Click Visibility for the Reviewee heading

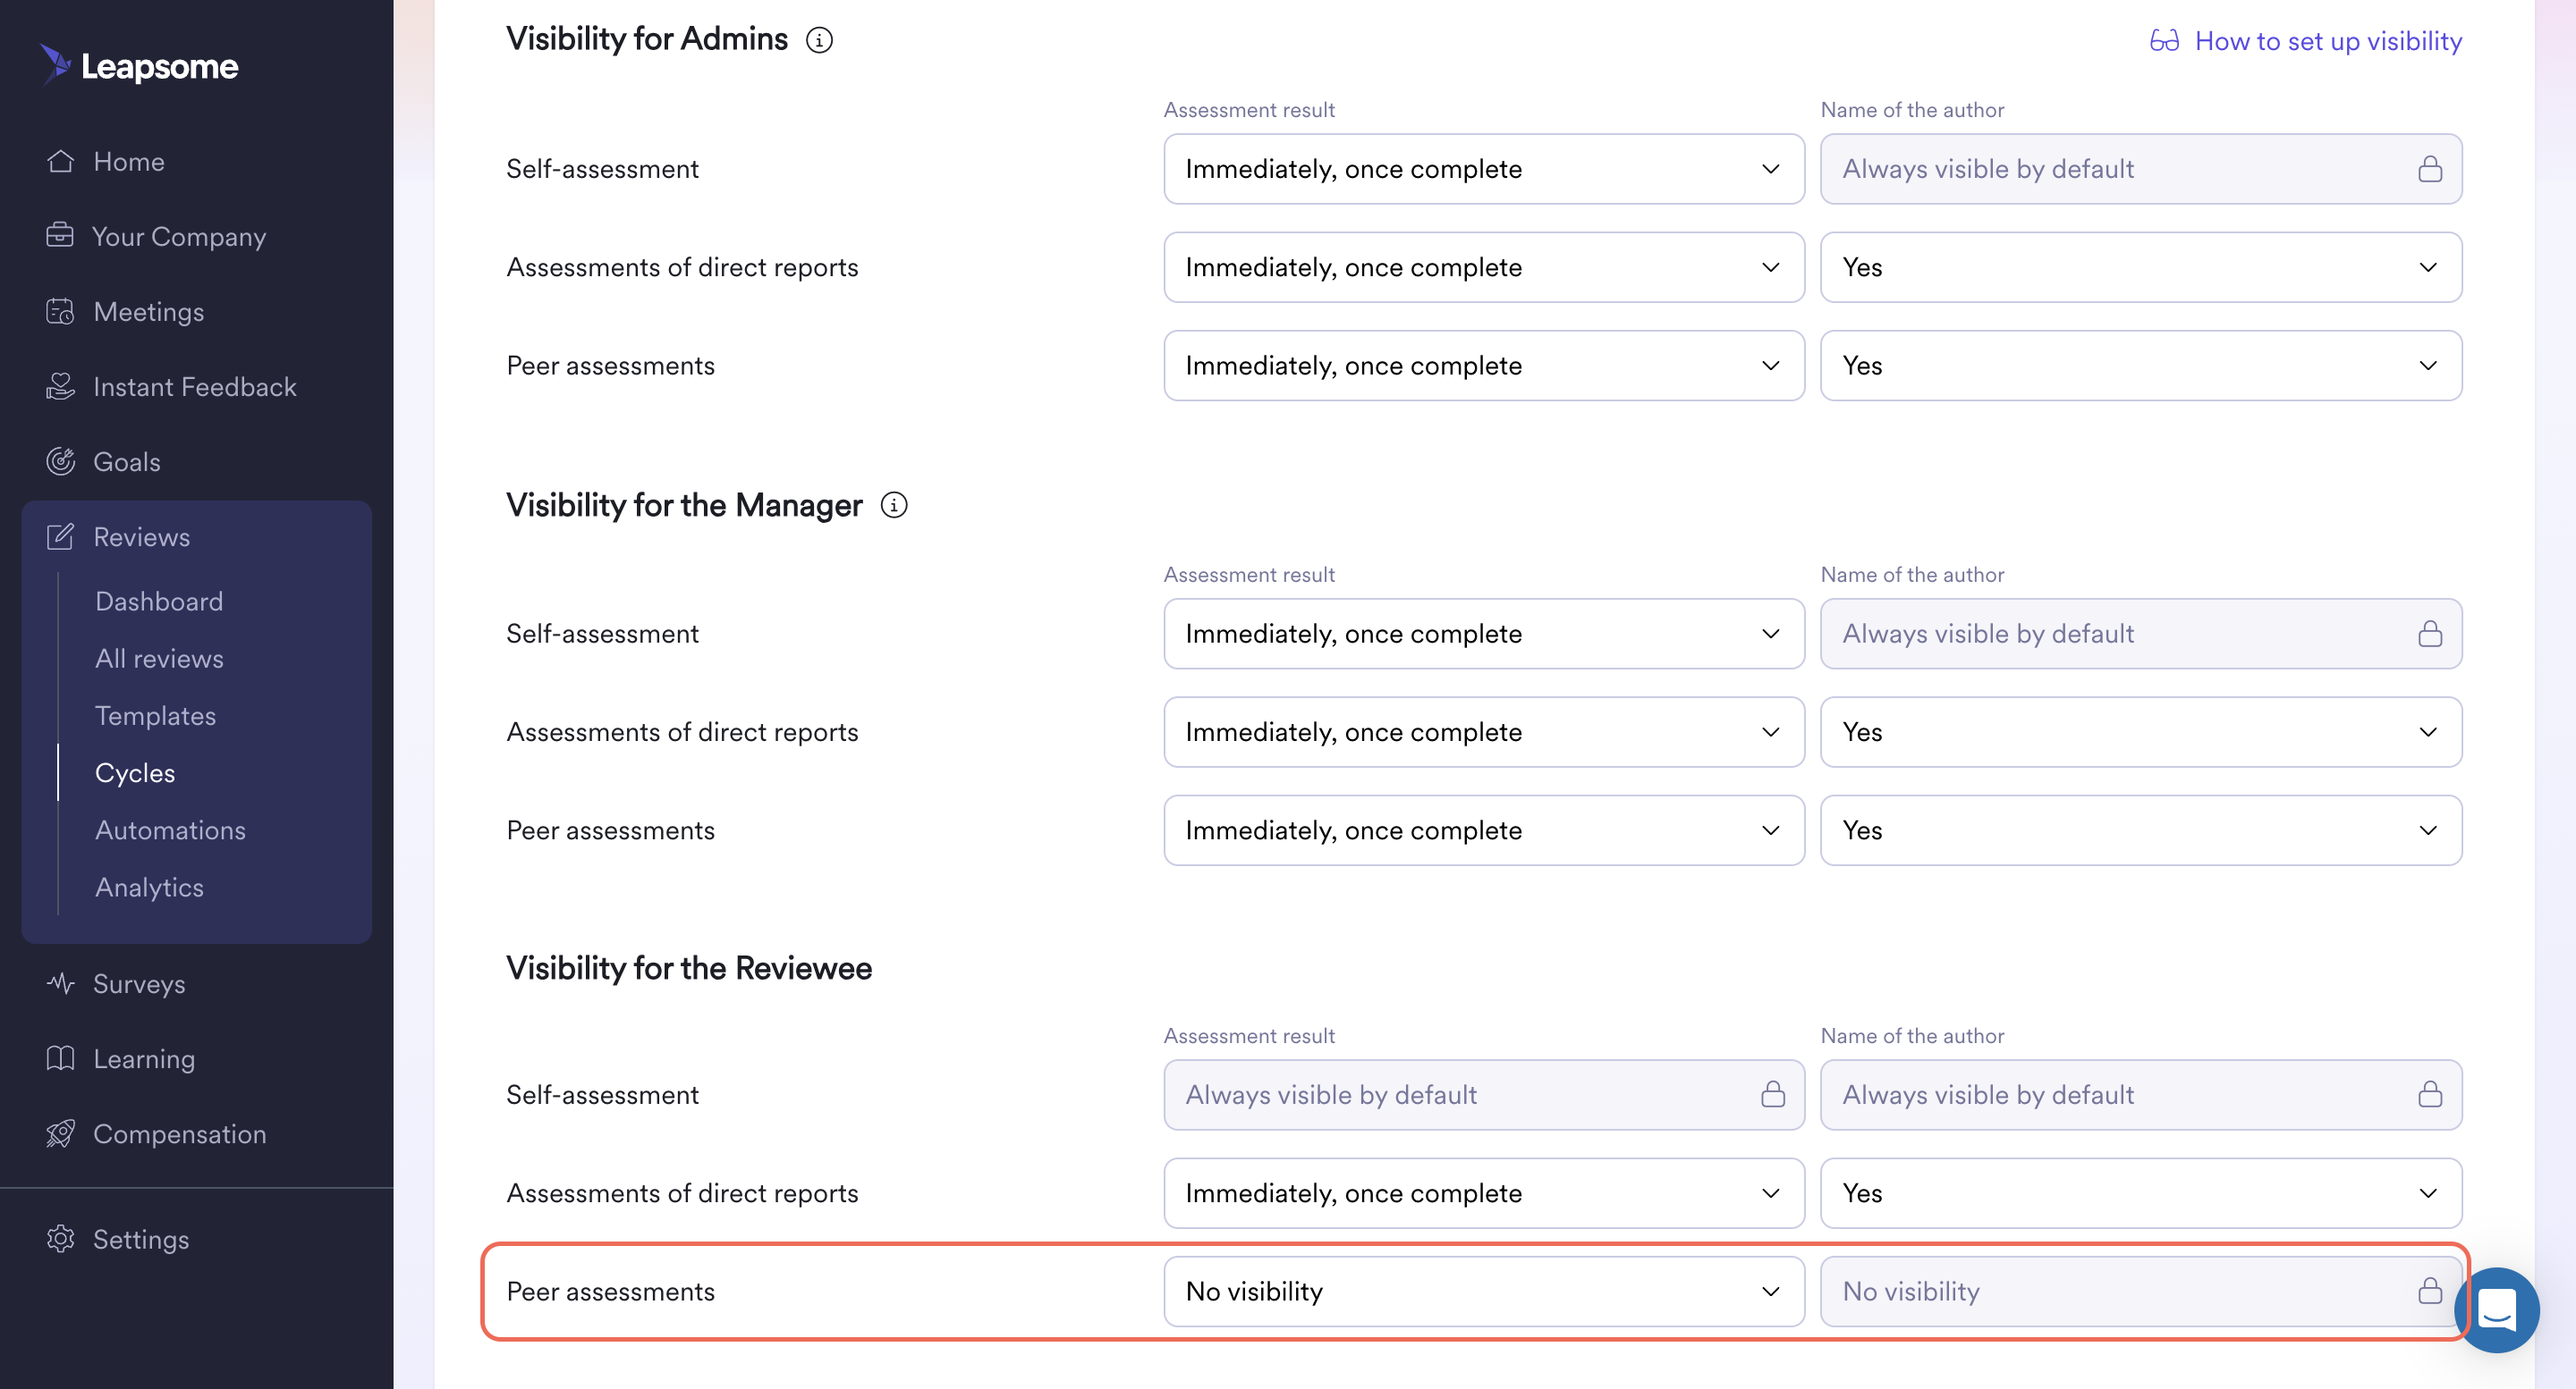tap(689, 967)
